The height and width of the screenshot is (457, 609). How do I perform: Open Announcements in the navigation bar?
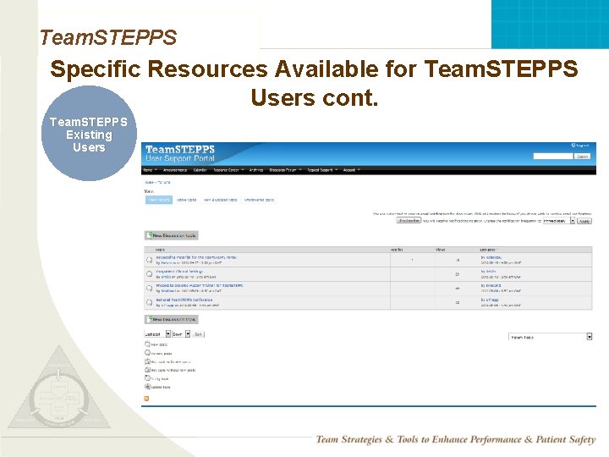pos(175,170)
